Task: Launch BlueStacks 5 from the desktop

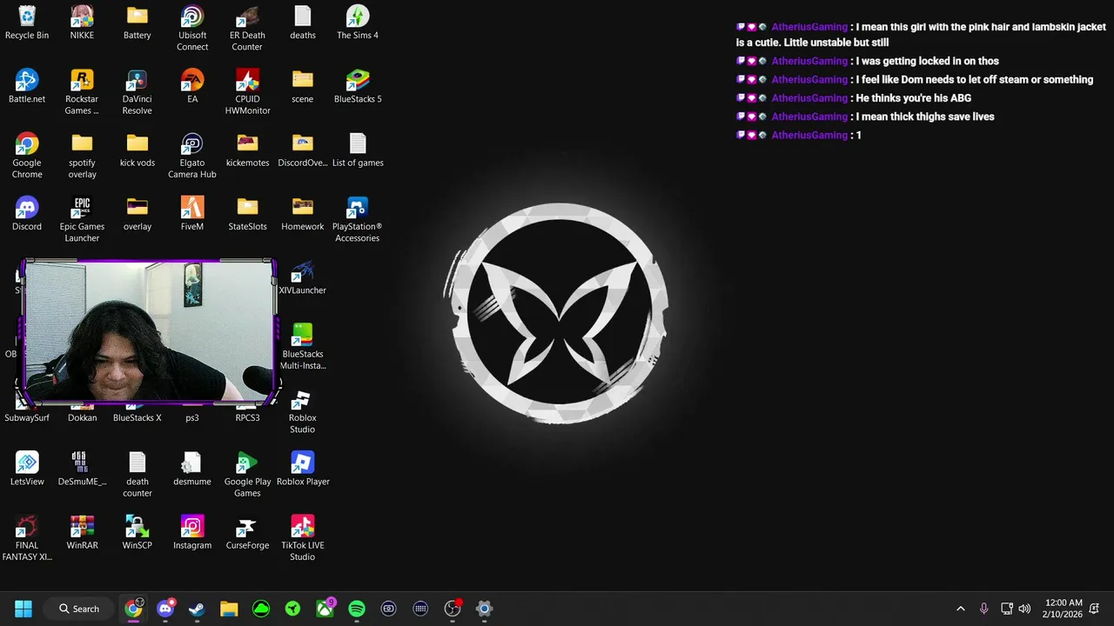Action: click(358, 87)
